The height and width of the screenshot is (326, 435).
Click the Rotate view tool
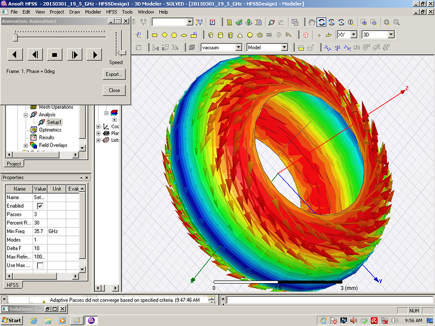321,22
